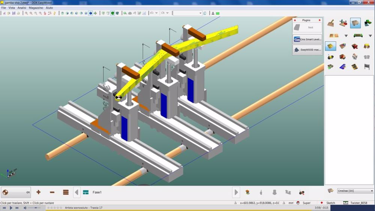Viewport: 375px width, 211px height.
Task: Toggle the highlighted yellow workpiece mode button
Action: (330, 46)
